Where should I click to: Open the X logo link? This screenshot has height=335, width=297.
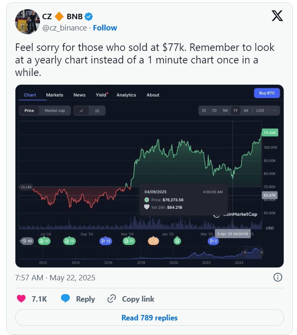point(277,16)
